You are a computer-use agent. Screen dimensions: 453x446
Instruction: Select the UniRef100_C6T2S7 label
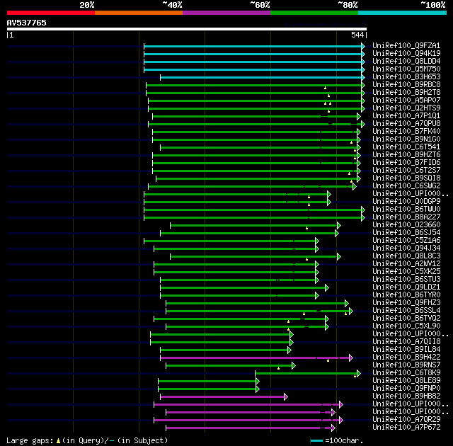point(406,171)
